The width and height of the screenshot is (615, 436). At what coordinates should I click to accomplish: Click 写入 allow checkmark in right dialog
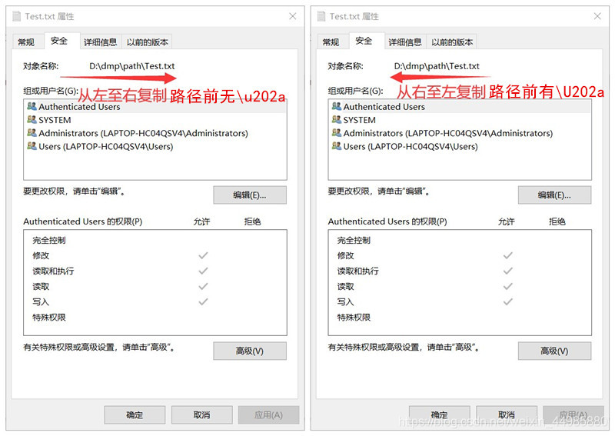[508, 301]
